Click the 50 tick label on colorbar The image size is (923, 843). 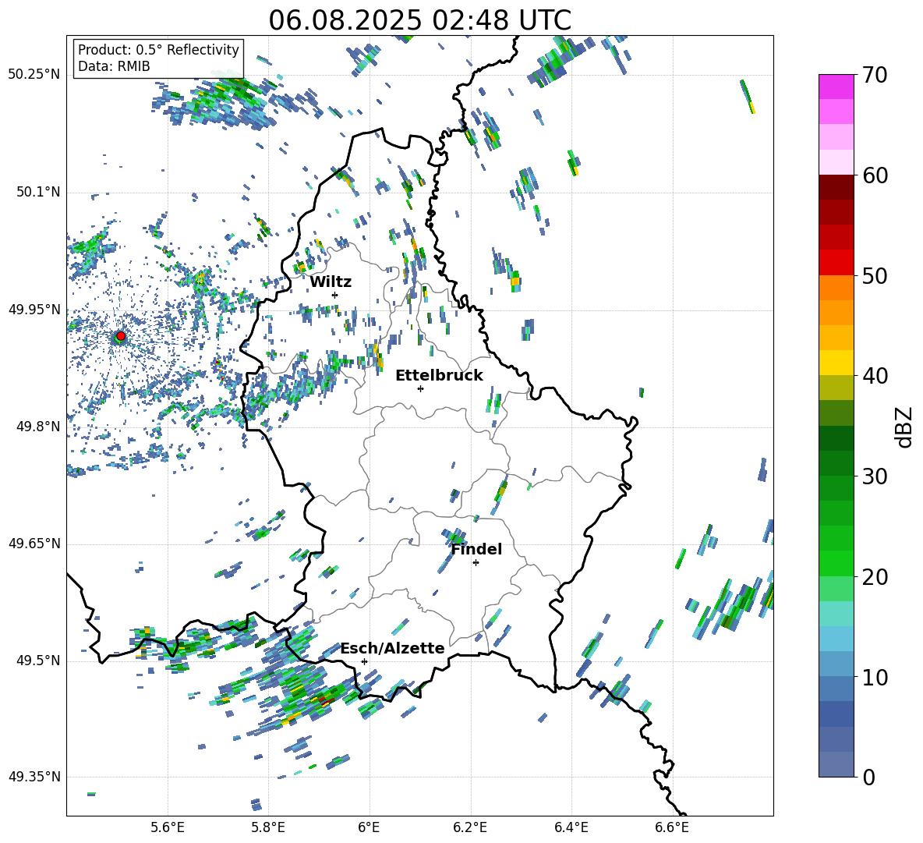point(874,275)
